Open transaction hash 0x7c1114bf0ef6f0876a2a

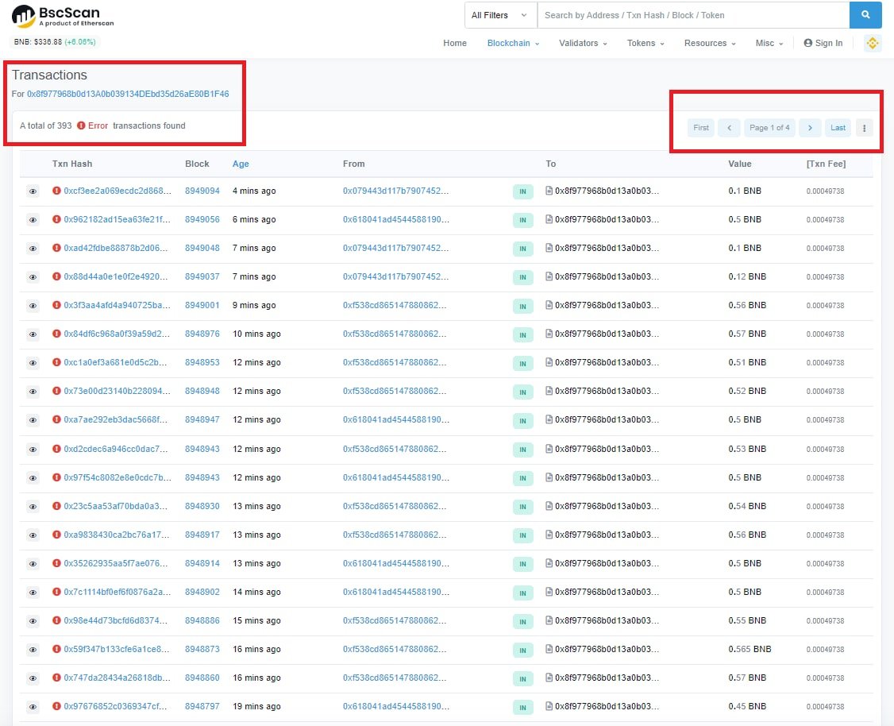(x=117, y=592)
